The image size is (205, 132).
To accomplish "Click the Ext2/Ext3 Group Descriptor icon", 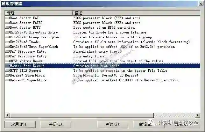I will [7, 37].
